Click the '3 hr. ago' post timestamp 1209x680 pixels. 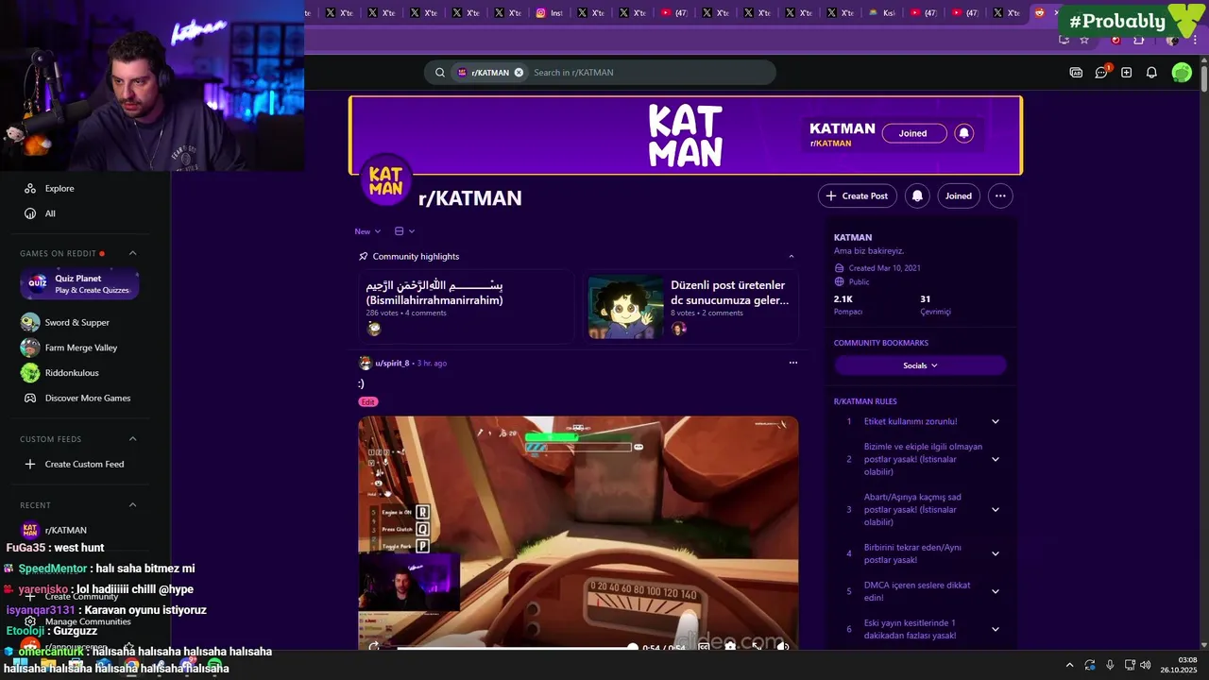coord(432,363)
